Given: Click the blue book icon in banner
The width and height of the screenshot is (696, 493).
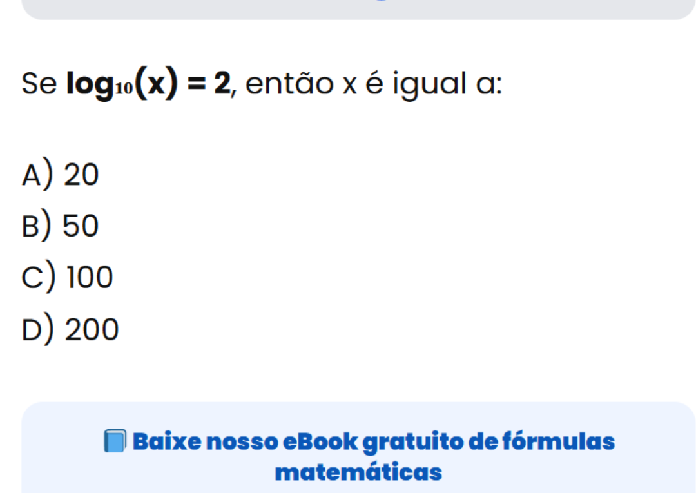Looking at the screenshot, I should click(114, 442).
